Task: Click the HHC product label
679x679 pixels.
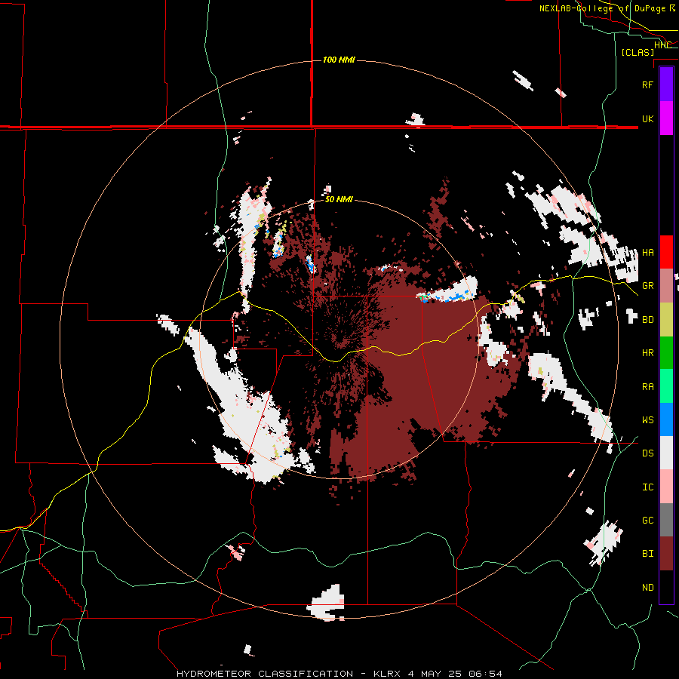Action: [662, 45]
